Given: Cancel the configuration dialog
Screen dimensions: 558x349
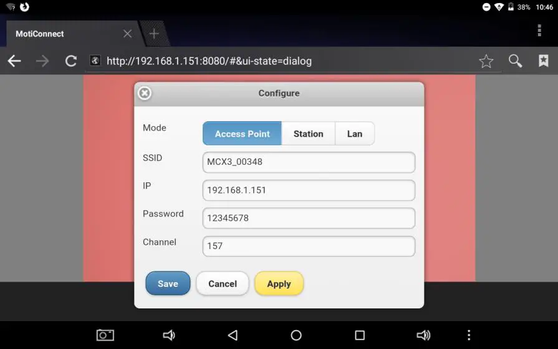Looking at the screenshot, I should [x=223, y=283].
